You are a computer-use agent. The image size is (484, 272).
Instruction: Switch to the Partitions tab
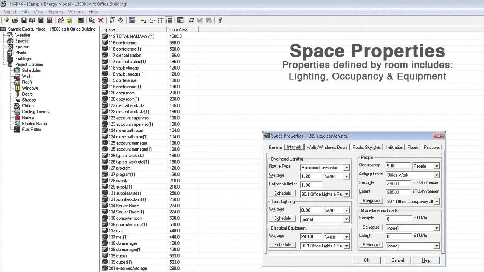(x=431, y=147)
